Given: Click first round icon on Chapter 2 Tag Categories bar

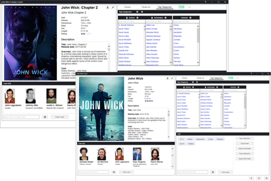Looking at the screenshot, I should (x=137, y=12).
